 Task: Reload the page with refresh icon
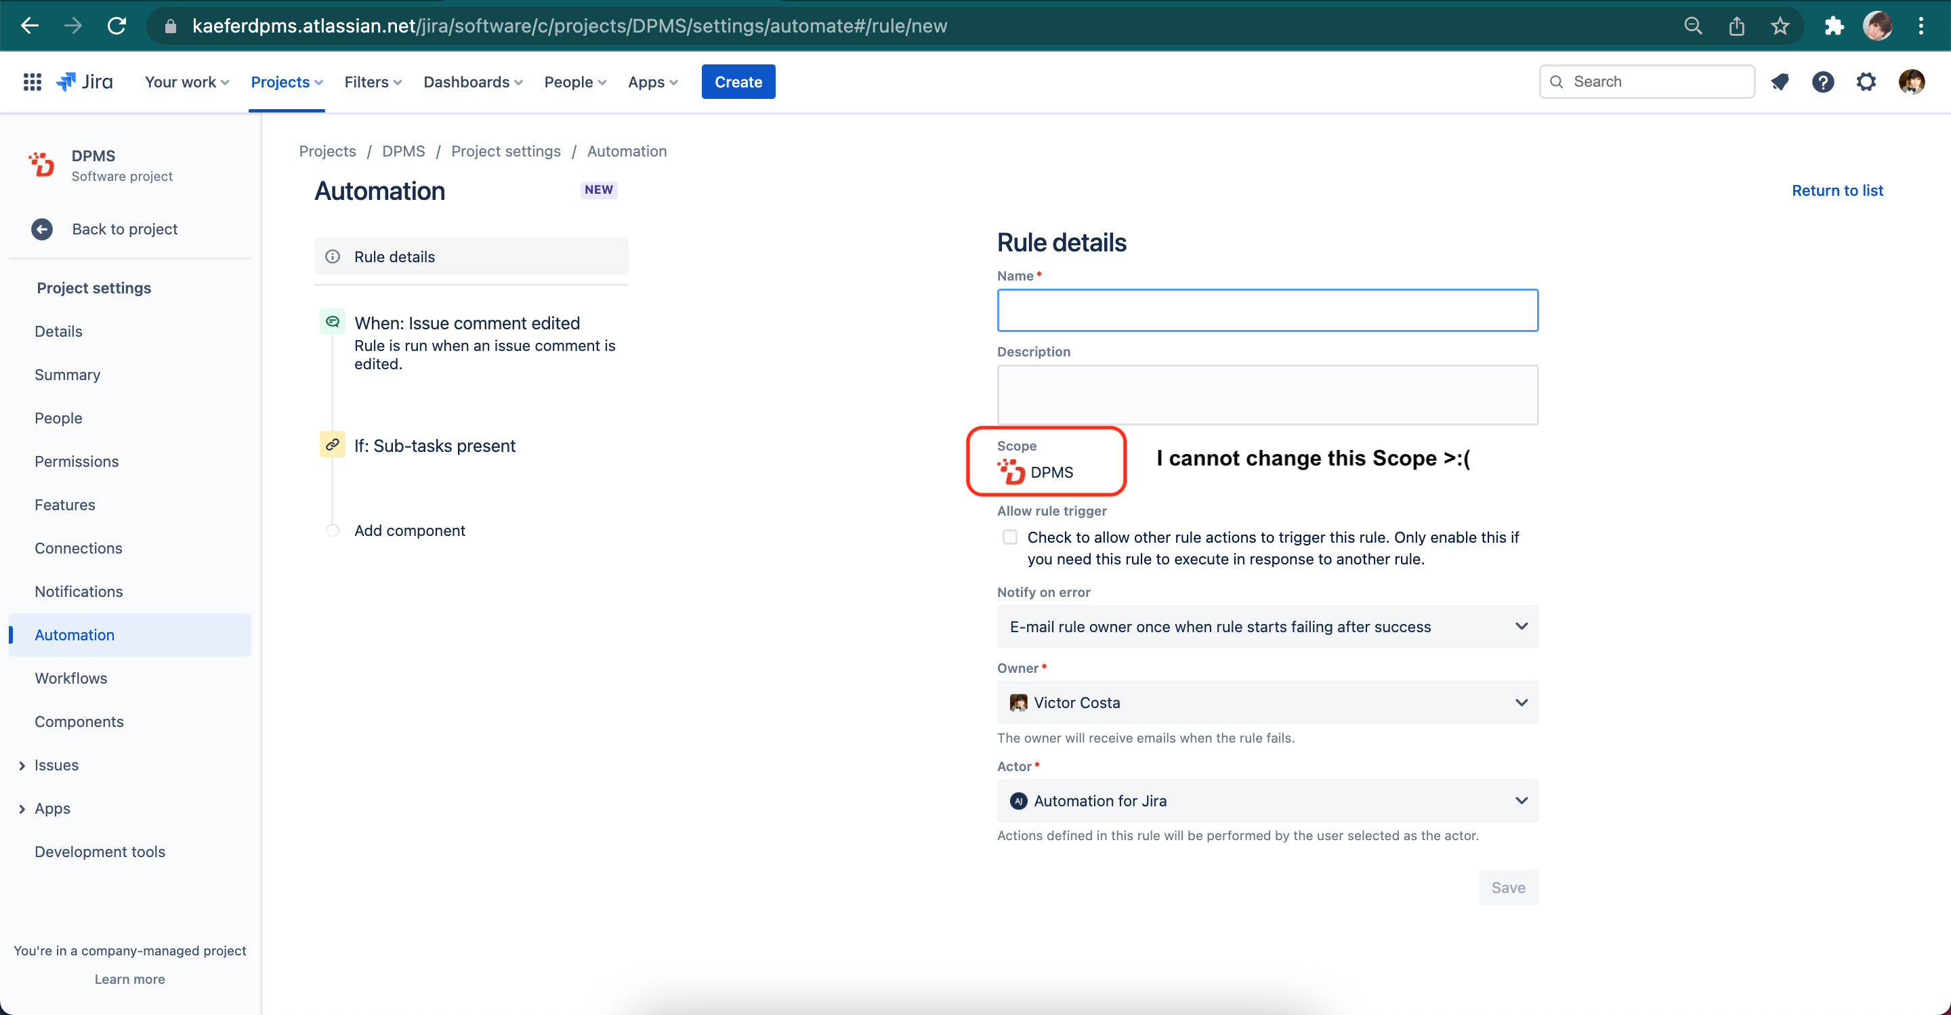pos(117,26)
